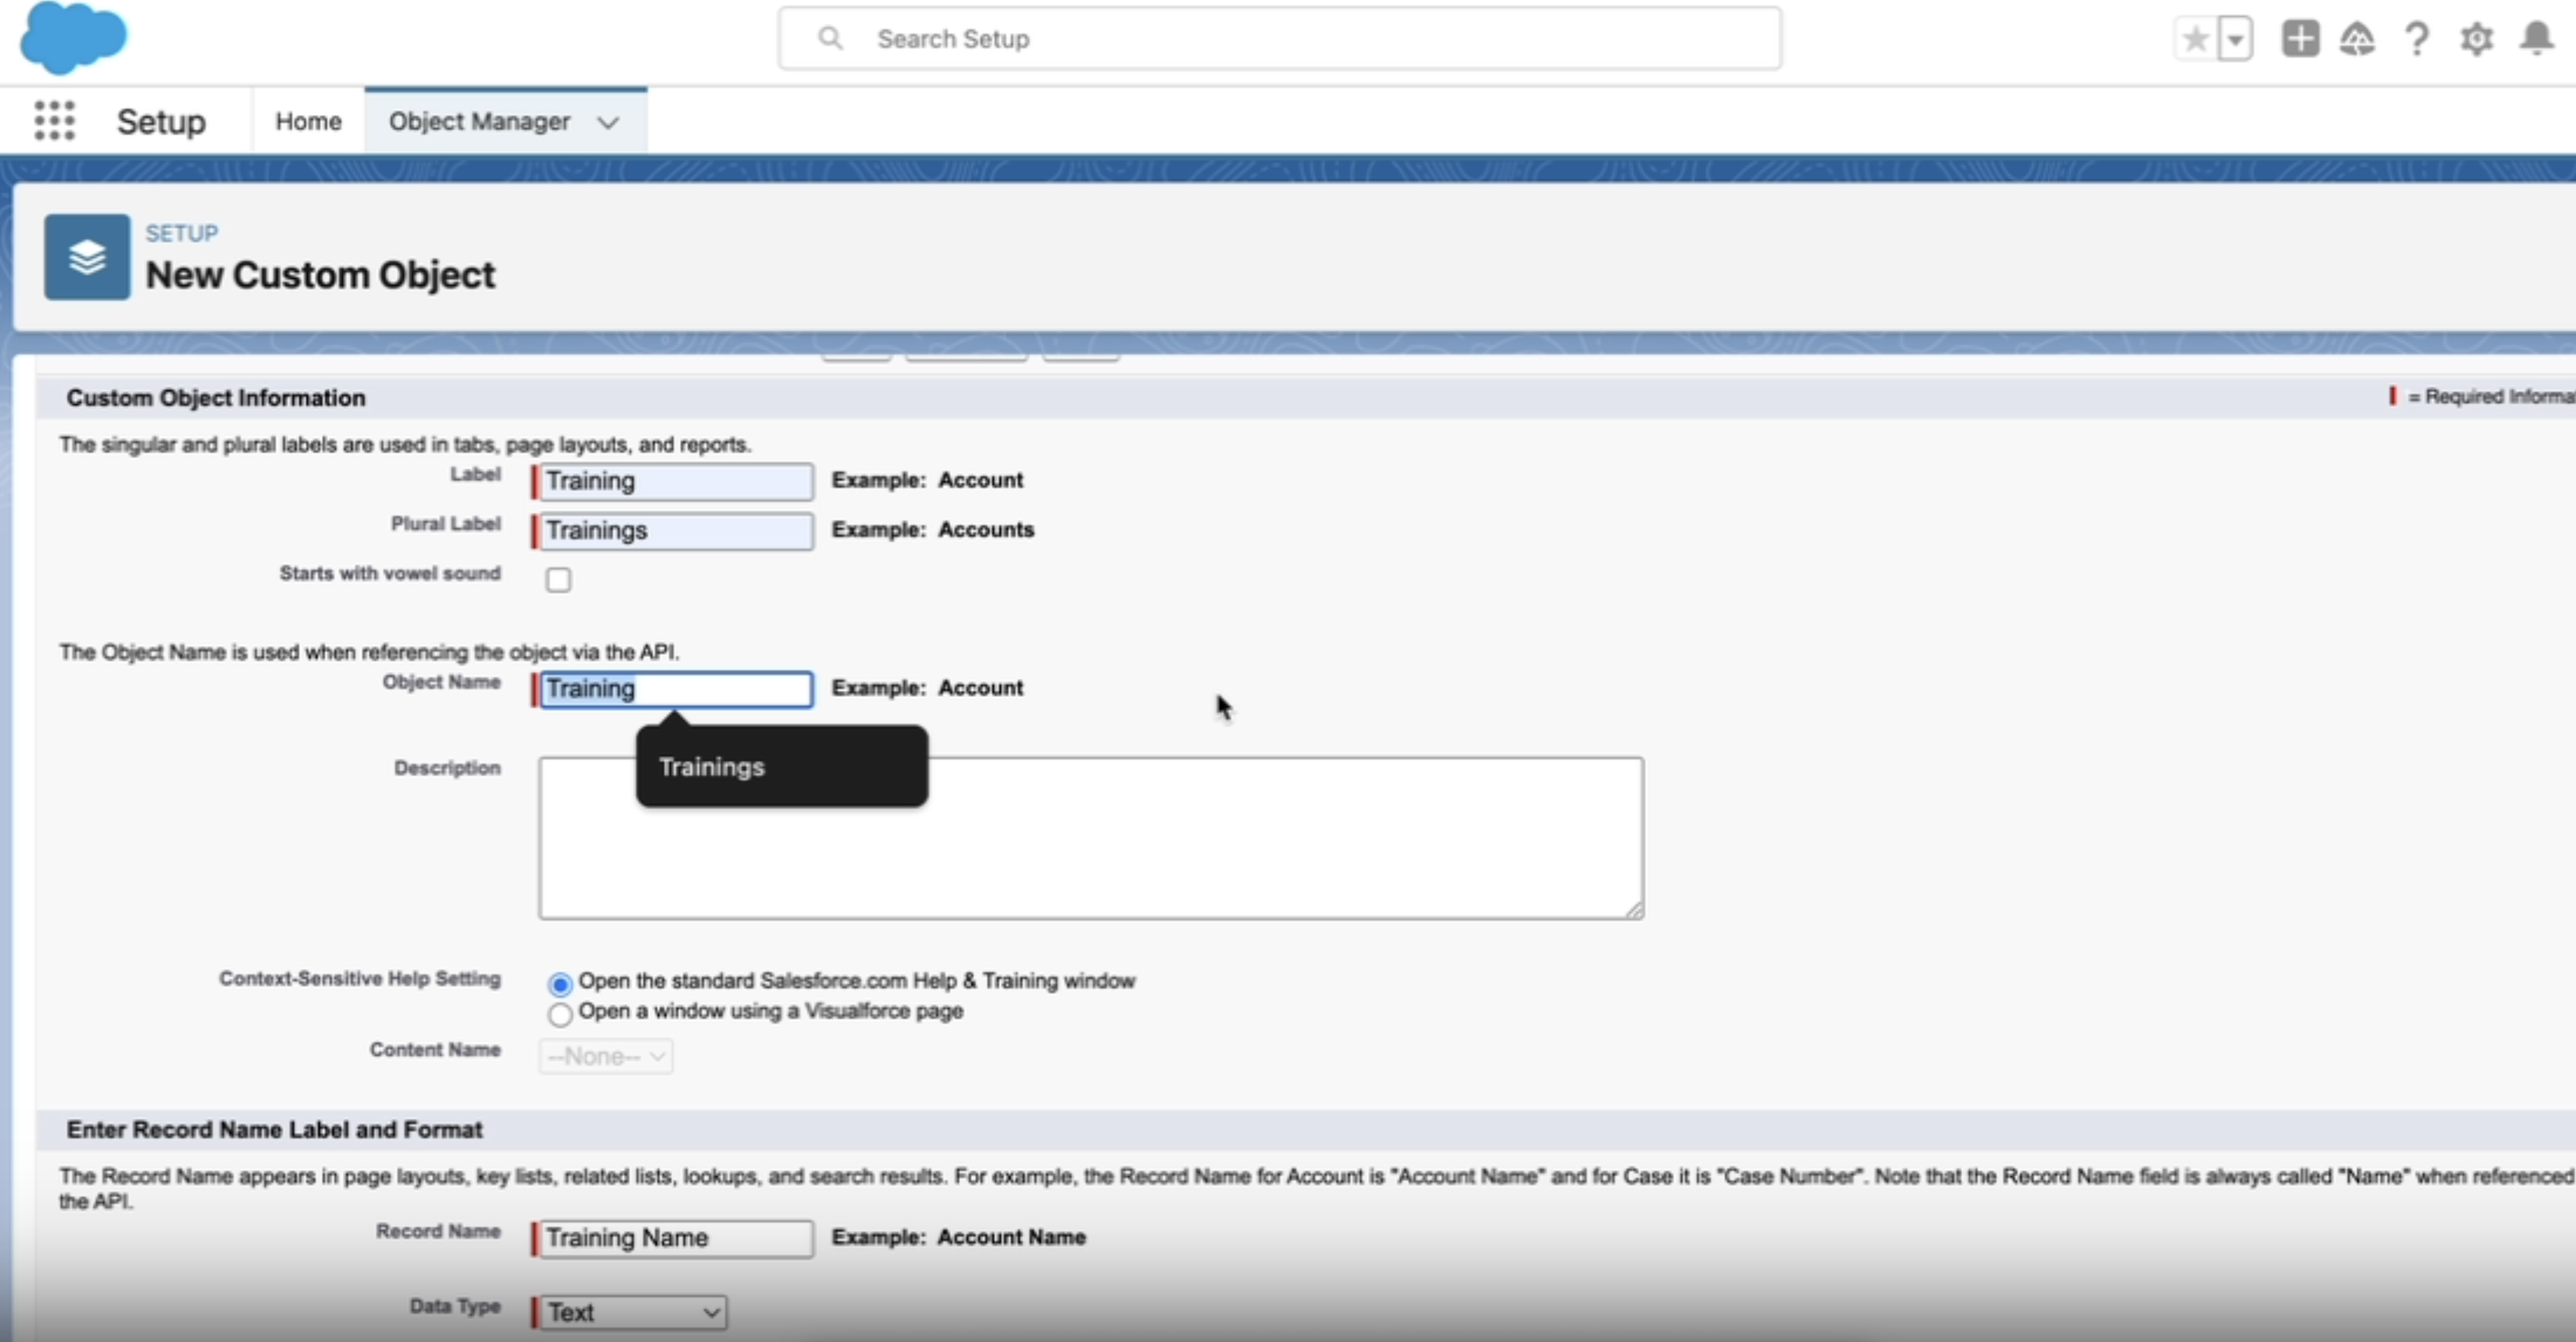Open the Setup gear icon

point(2476,39)
